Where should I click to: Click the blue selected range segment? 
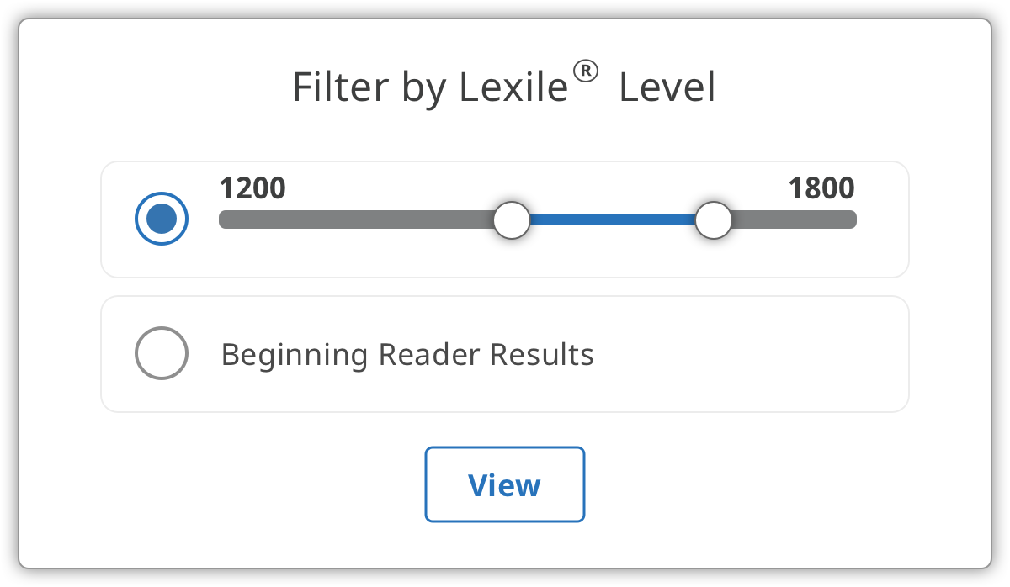pyautogui.click(x=613, y=220)
